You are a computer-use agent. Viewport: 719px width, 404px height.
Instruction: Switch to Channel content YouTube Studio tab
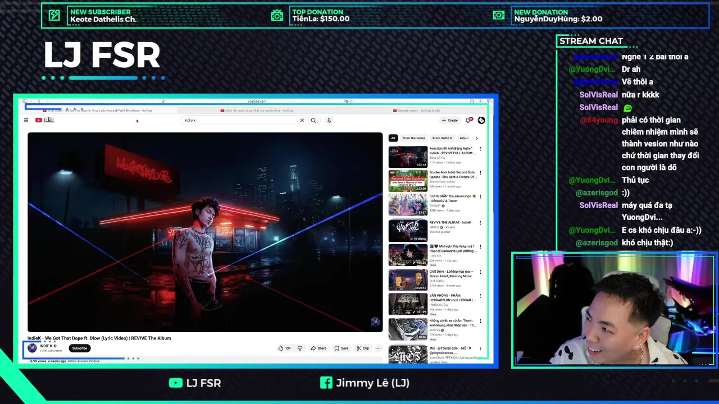416,111
